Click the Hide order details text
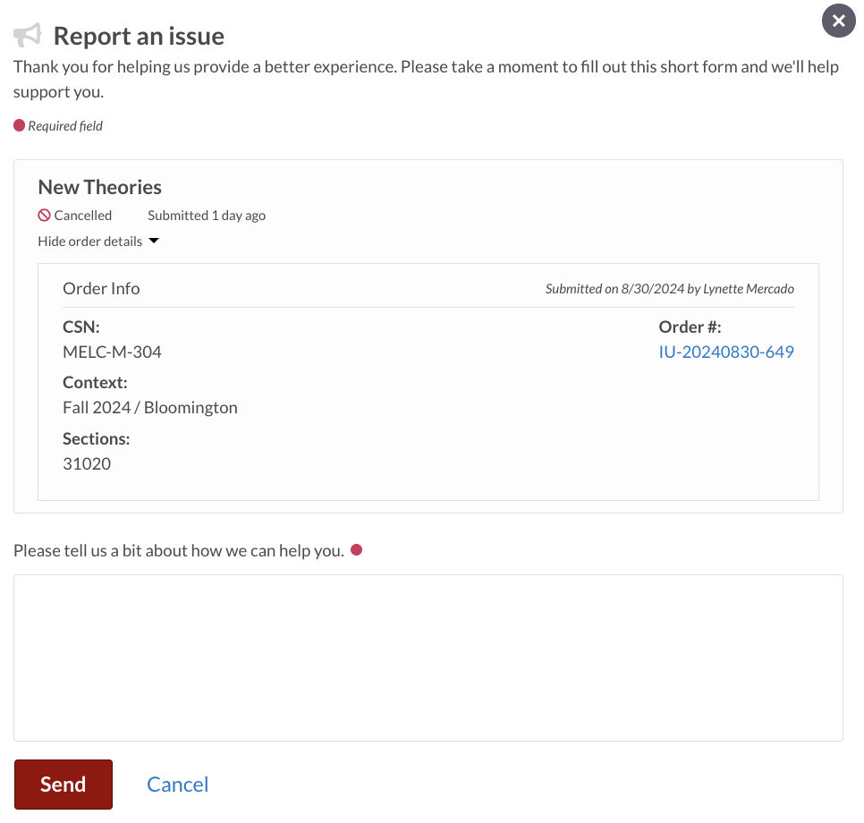The width and height of the screenshot is (864, 823). click(89, 241)
